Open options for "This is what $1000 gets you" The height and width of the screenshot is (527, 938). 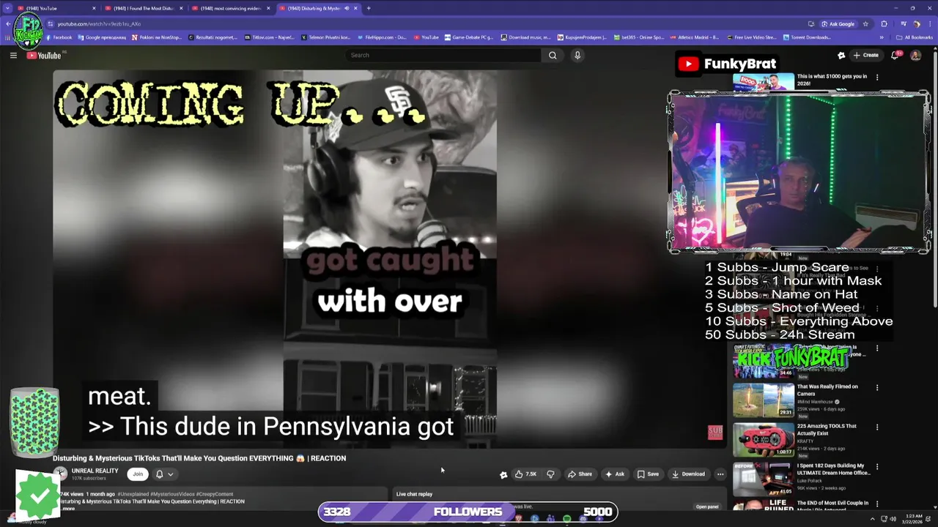pos(877,77)
